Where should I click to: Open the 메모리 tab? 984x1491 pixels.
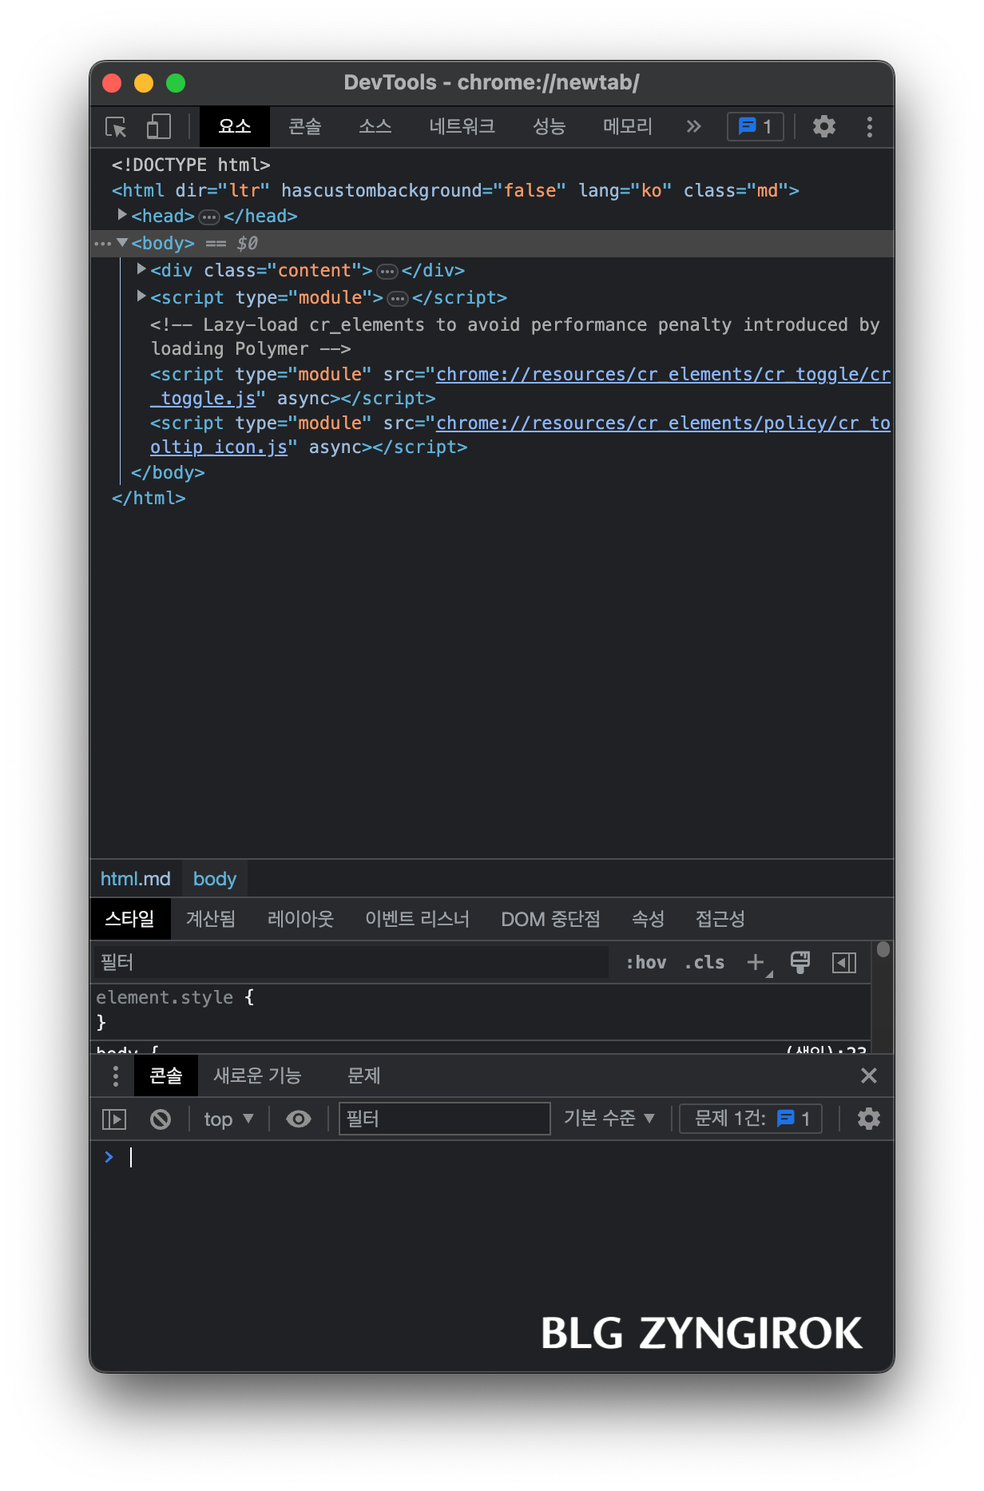[628, 127]
